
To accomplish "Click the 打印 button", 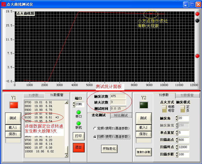I will coord(78,136).
